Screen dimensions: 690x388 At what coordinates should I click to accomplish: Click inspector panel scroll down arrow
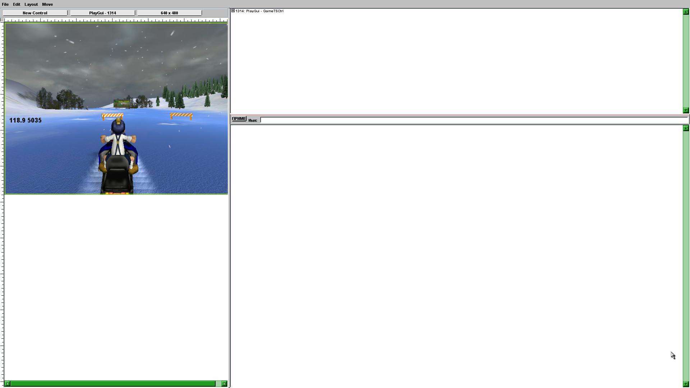(686, 384)
